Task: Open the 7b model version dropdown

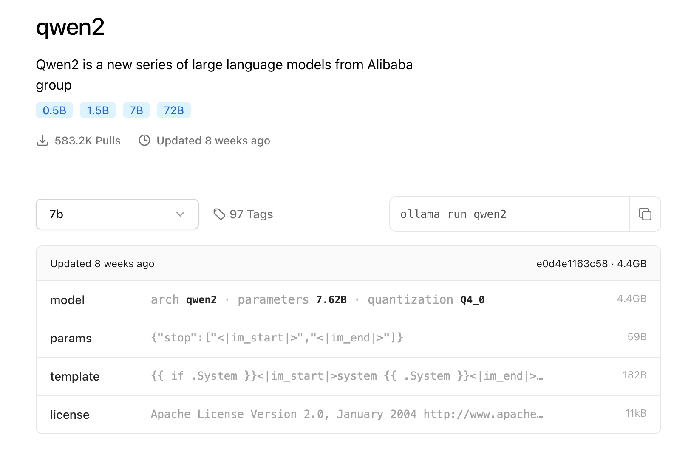Action: click(x=117, y=214)
